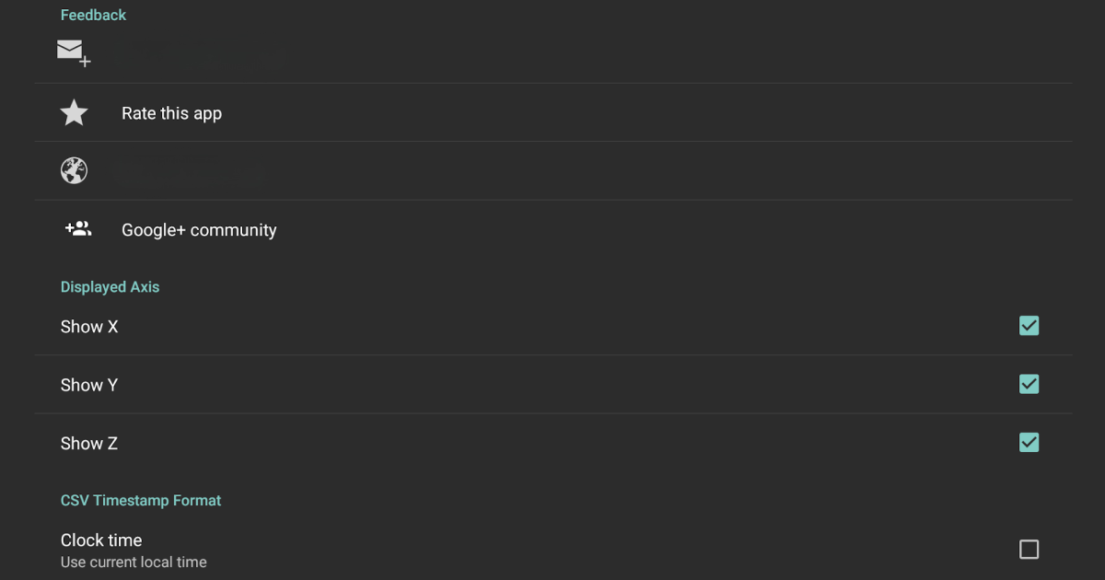Click the star icon for rating
Image resolution: width=1105 pixels, height=580 pixels.
pos(74,113)
